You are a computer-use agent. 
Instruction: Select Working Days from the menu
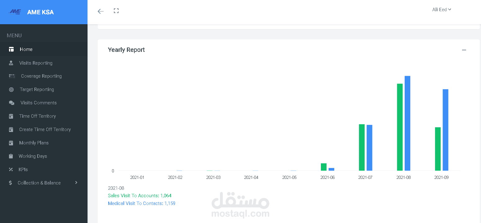(32, 156)
